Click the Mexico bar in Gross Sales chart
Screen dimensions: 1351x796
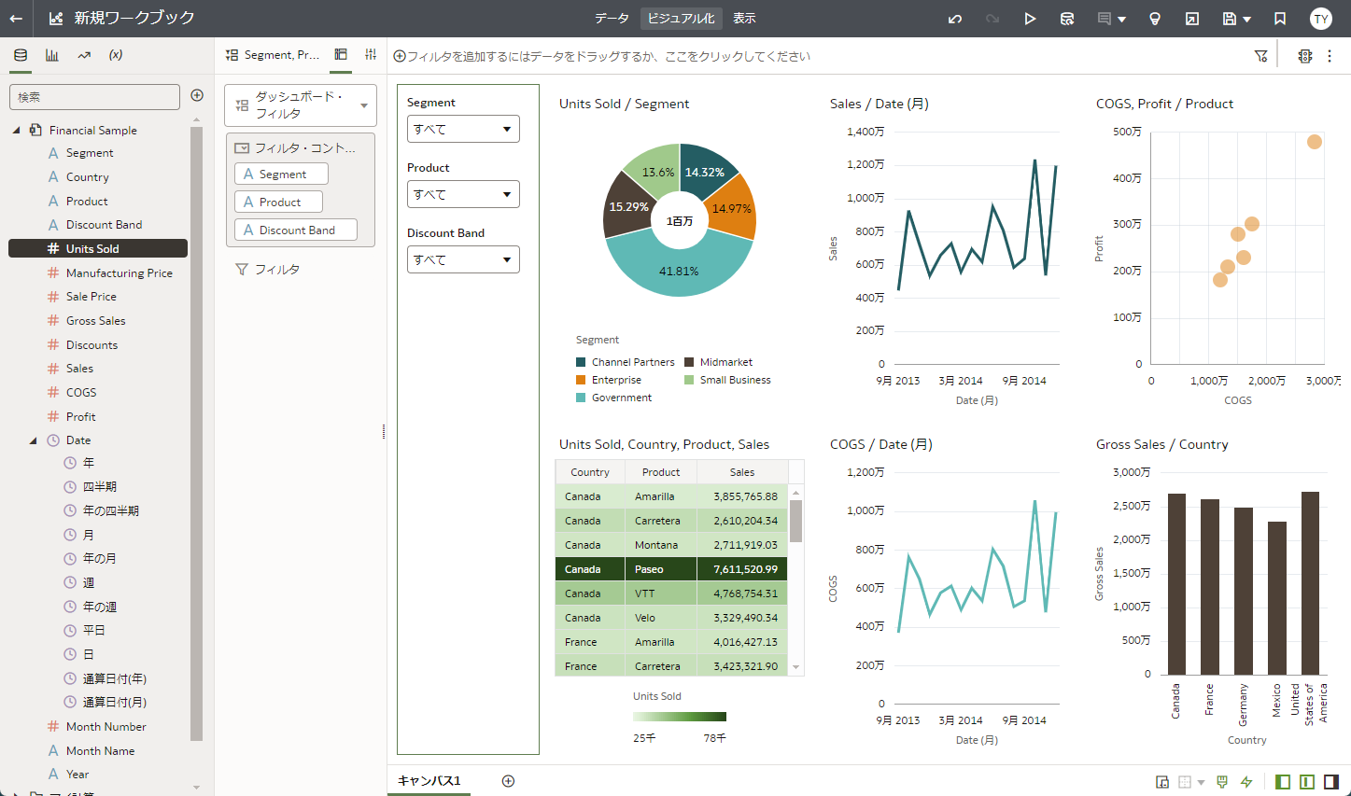pos(1277,598)
